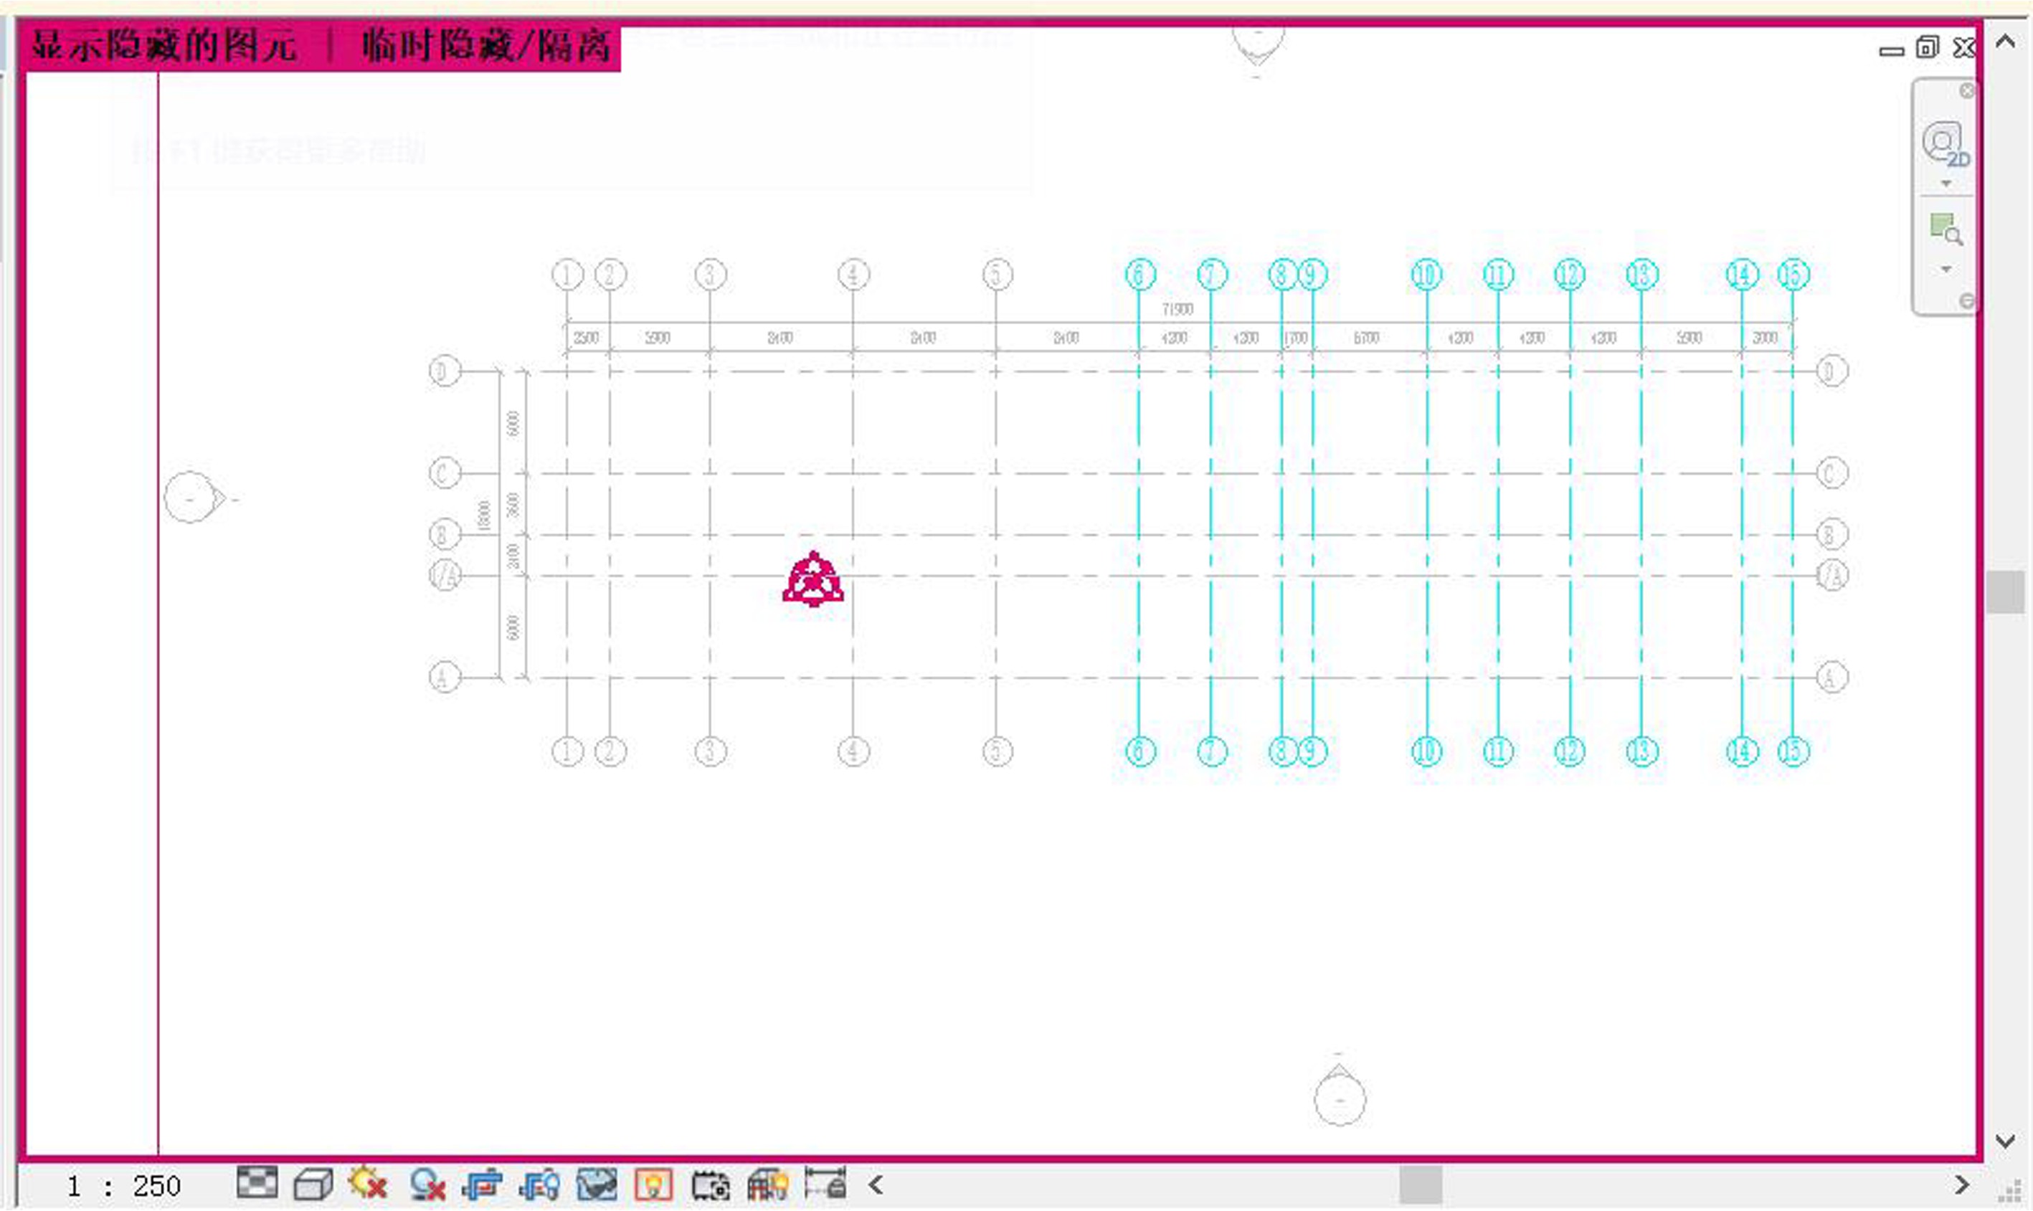Select cyan bottom grid bubble 14
This screenshot has height=1211, width=2033.
1743,751
